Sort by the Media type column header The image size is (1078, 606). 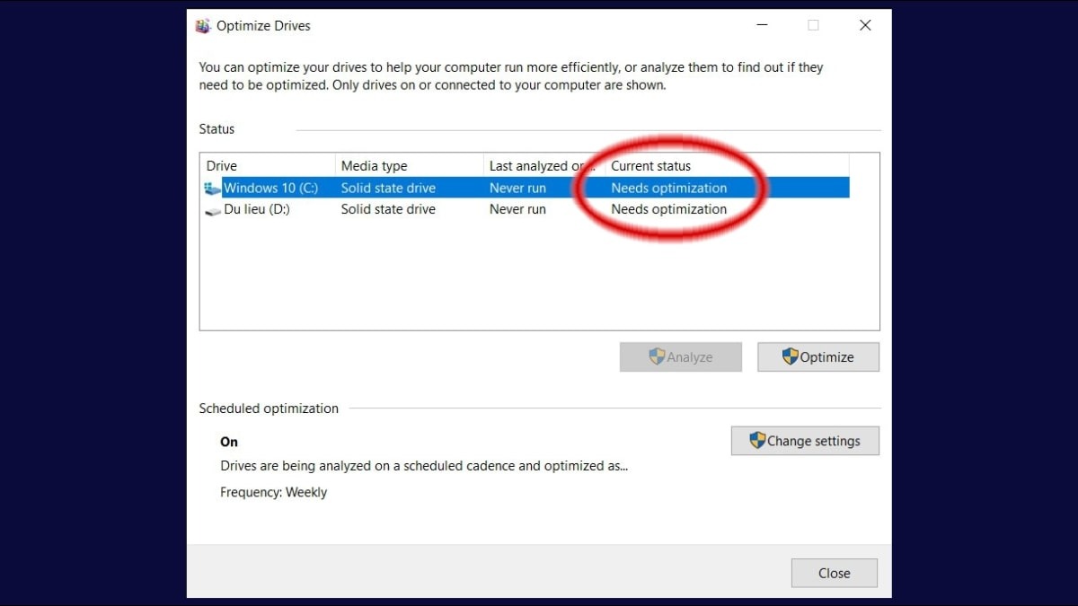(410, 166)
